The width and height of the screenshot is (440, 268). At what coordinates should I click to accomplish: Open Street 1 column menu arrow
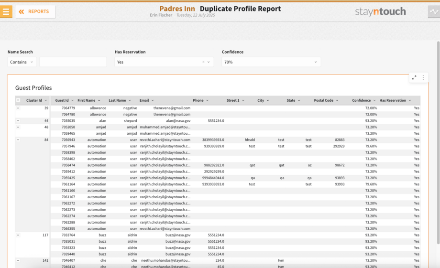click(x=243, y=100)
